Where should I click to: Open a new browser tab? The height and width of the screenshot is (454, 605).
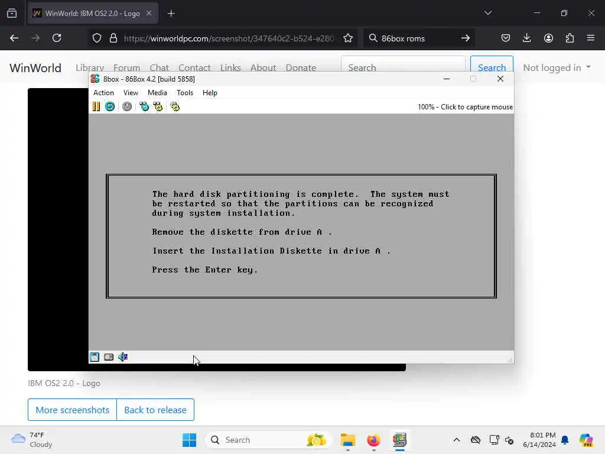pyautogui.click(x=171, y=14)
